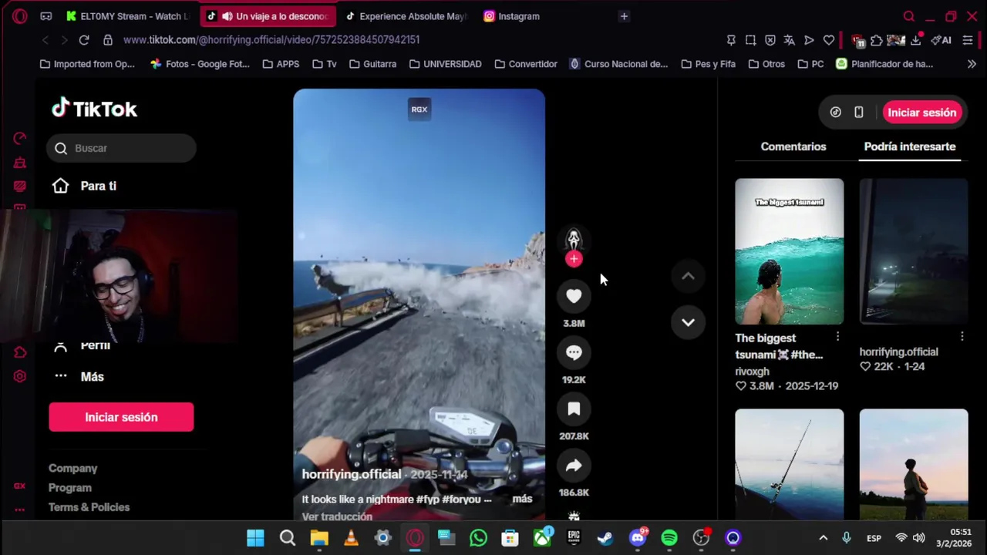Click Ver traducción under caption
987x555 pixels.
pyautogui.click(x=337, y=516)
